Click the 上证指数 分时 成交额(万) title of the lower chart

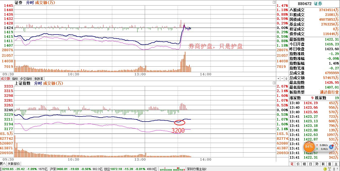click(x=39, y=83)
